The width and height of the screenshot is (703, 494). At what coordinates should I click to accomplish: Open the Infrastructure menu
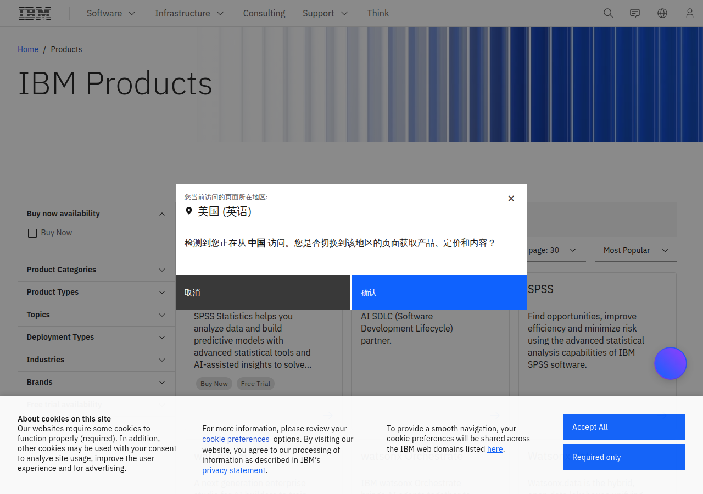tap(189, 13)
